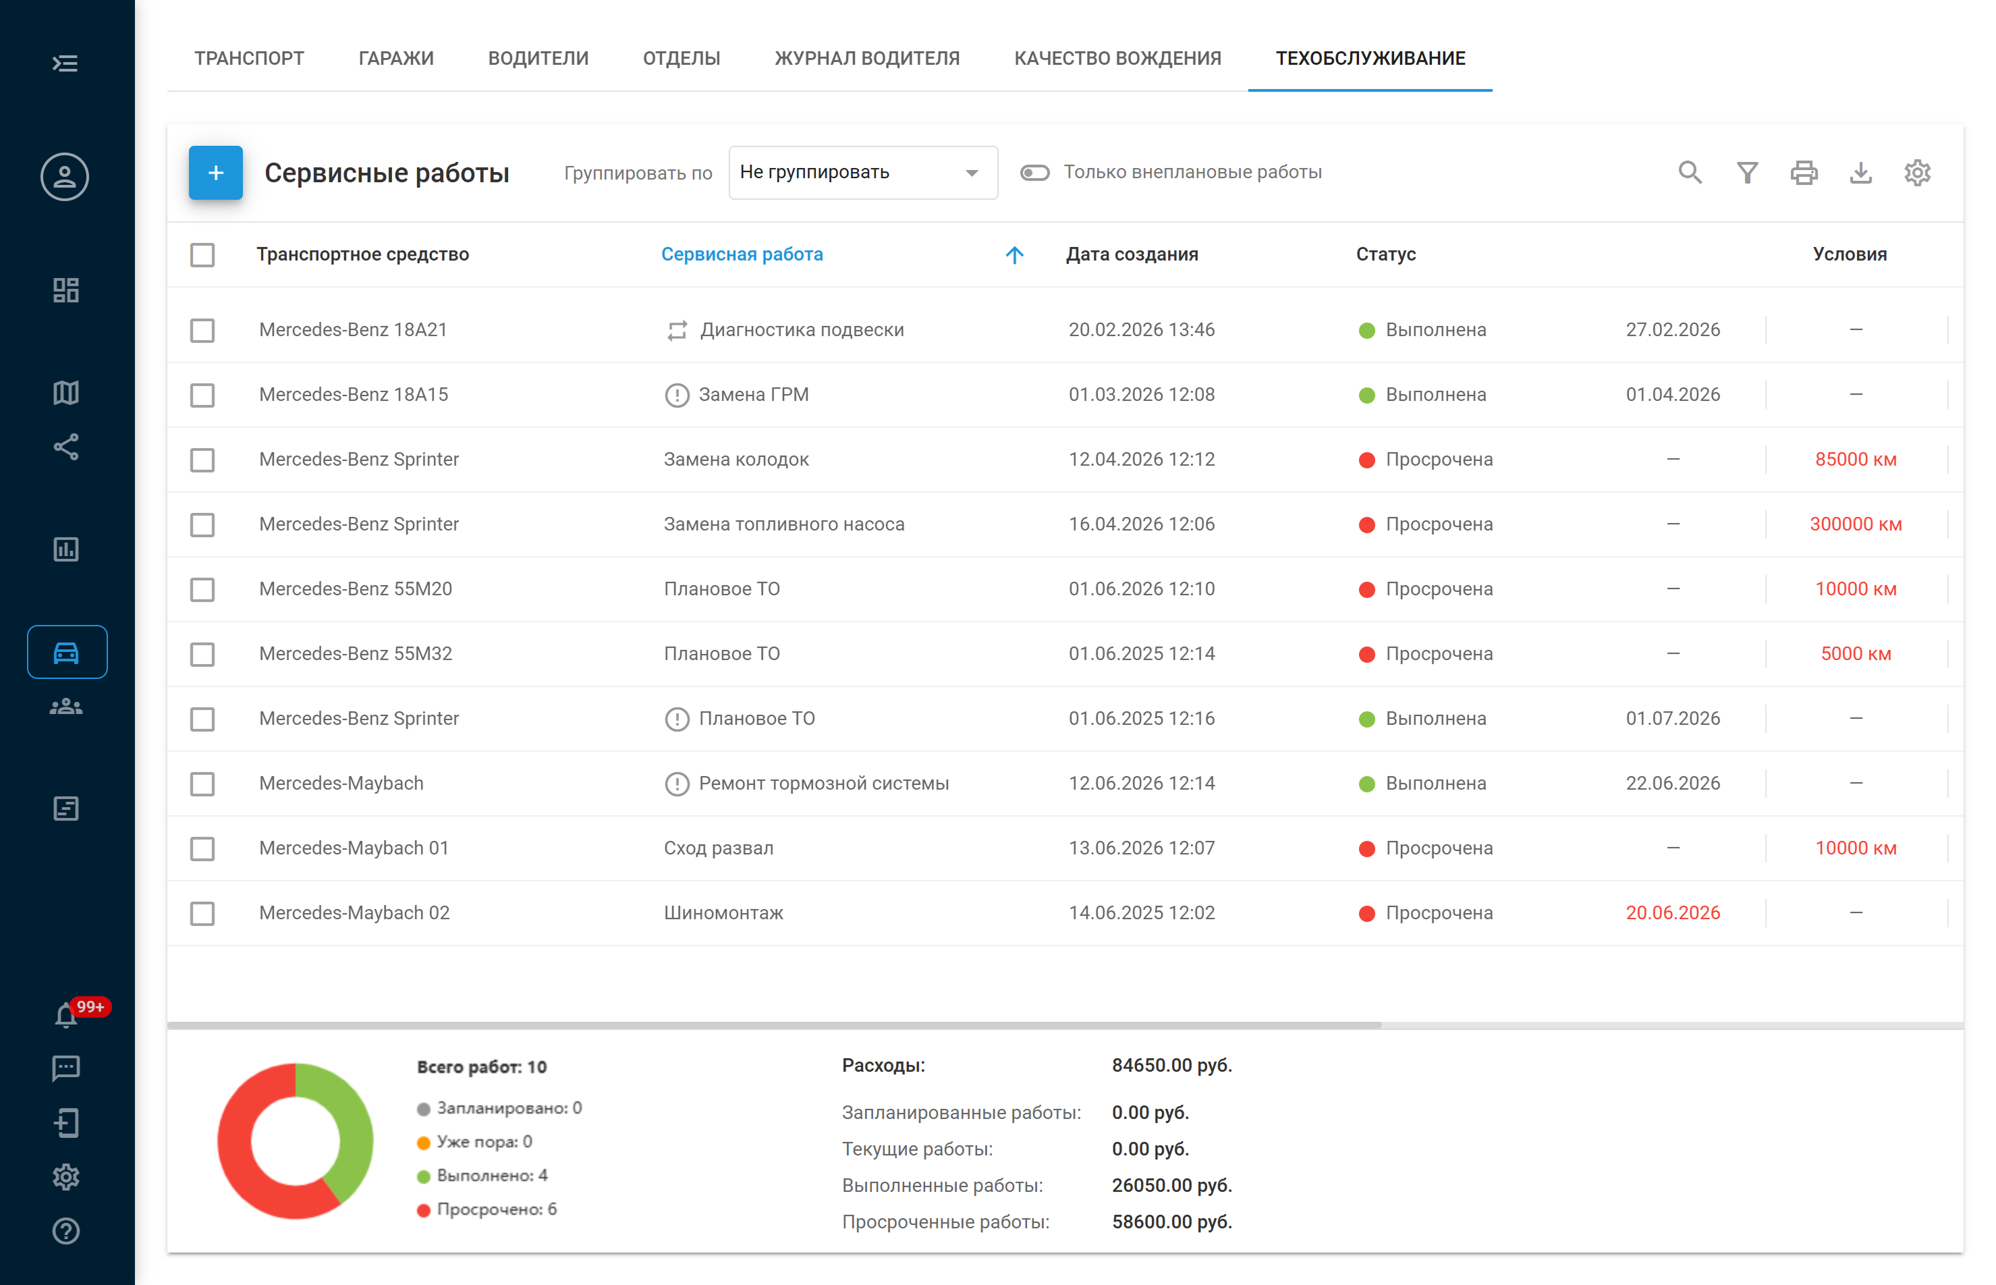Open the dashboard widgets icon
This screenshot has width=1996, height=1285.
[66, 290]
